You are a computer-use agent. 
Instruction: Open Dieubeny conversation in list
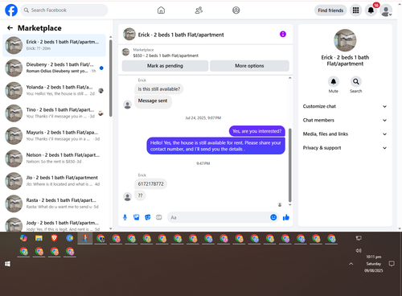pyautogui.click(x=54, y=68)
